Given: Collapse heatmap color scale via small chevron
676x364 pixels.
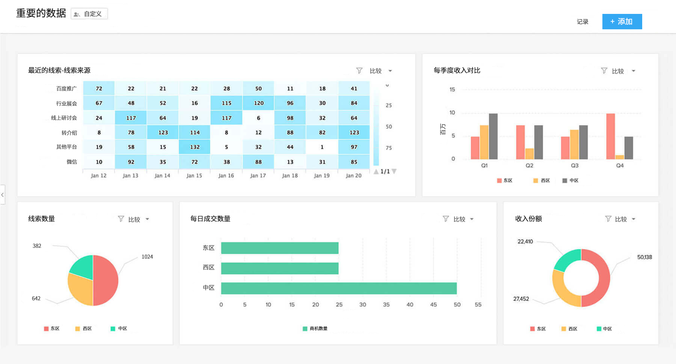Looking at the screenshot, I should coord(387,85).
